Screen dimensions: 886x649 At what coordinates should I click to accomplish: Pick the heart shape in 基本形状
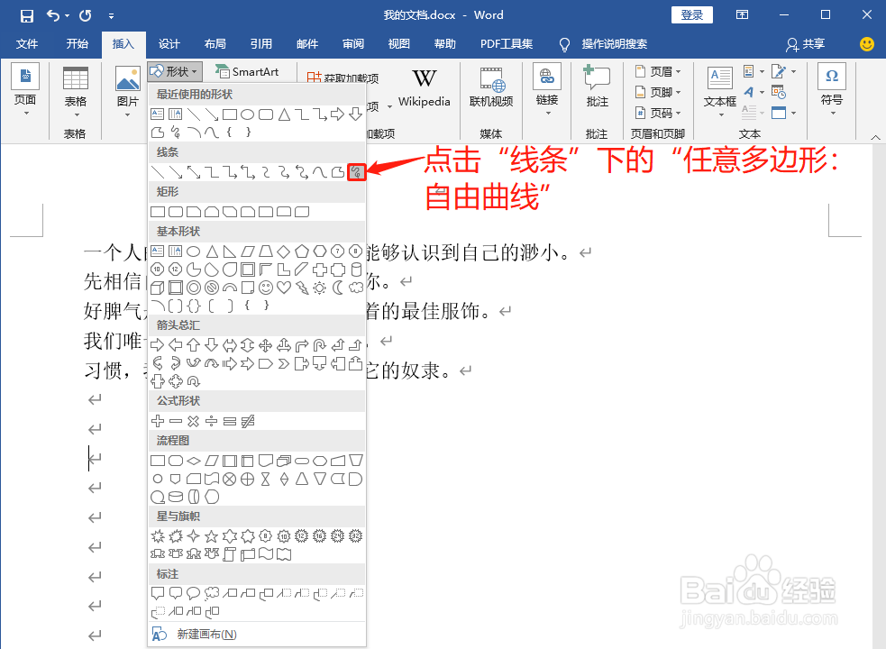tap(284, 288)
